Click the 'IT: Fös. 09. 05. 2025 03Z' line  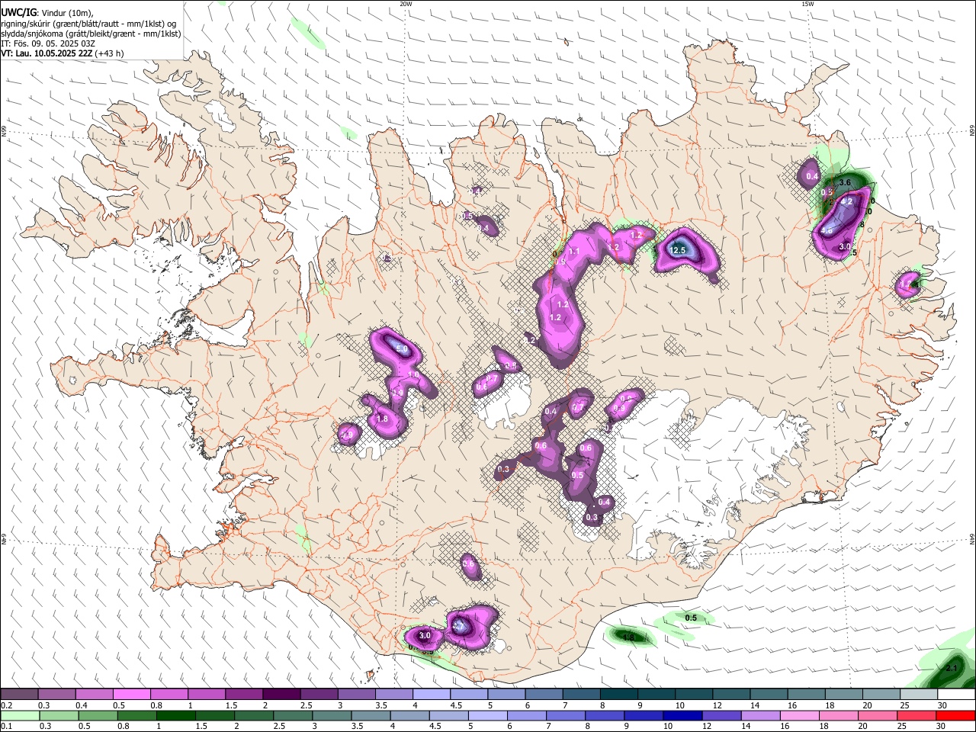click(48, 43)
